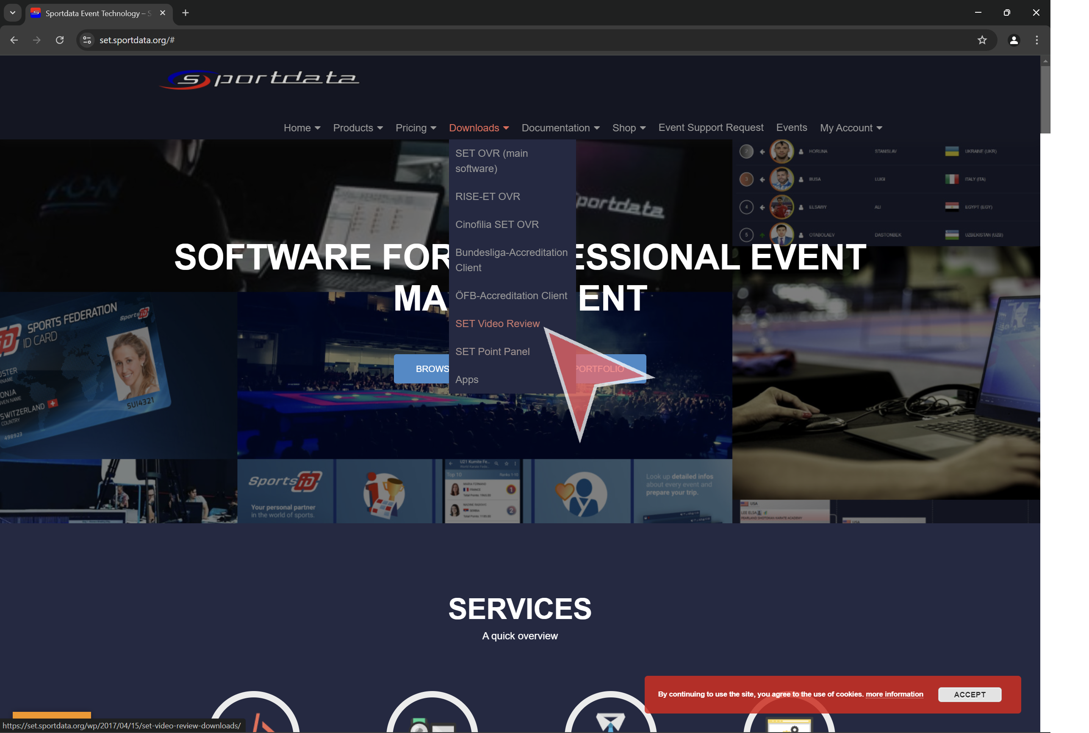1089x733 pixels.
Task: Click the Uzbekistan flag icon
Action: coord(952,235)
